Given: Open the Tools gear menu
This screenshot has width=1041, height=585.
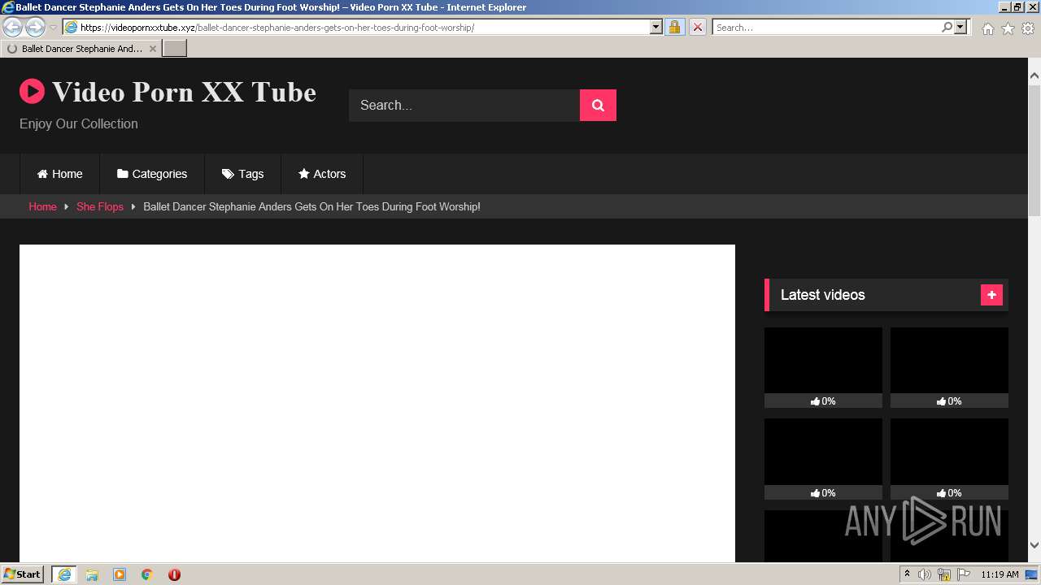Looking at the screenshot, I should [x=1028, y=28].
